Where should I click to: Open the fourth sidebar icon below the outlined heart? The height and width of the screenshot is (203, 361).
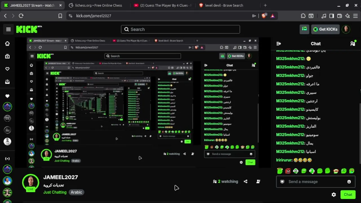[x=7, y=81]
